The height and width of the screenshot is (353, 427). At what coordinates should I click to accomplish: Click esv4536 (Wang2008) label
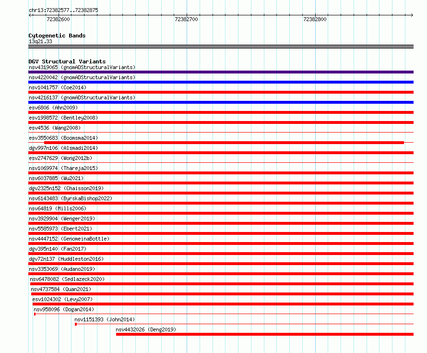55,128
